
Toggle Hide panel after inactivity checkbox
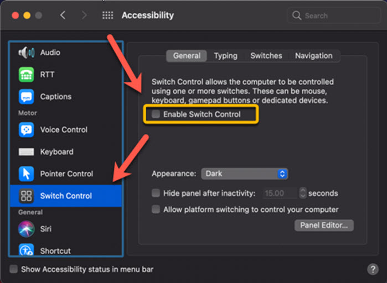coord(156,193)
